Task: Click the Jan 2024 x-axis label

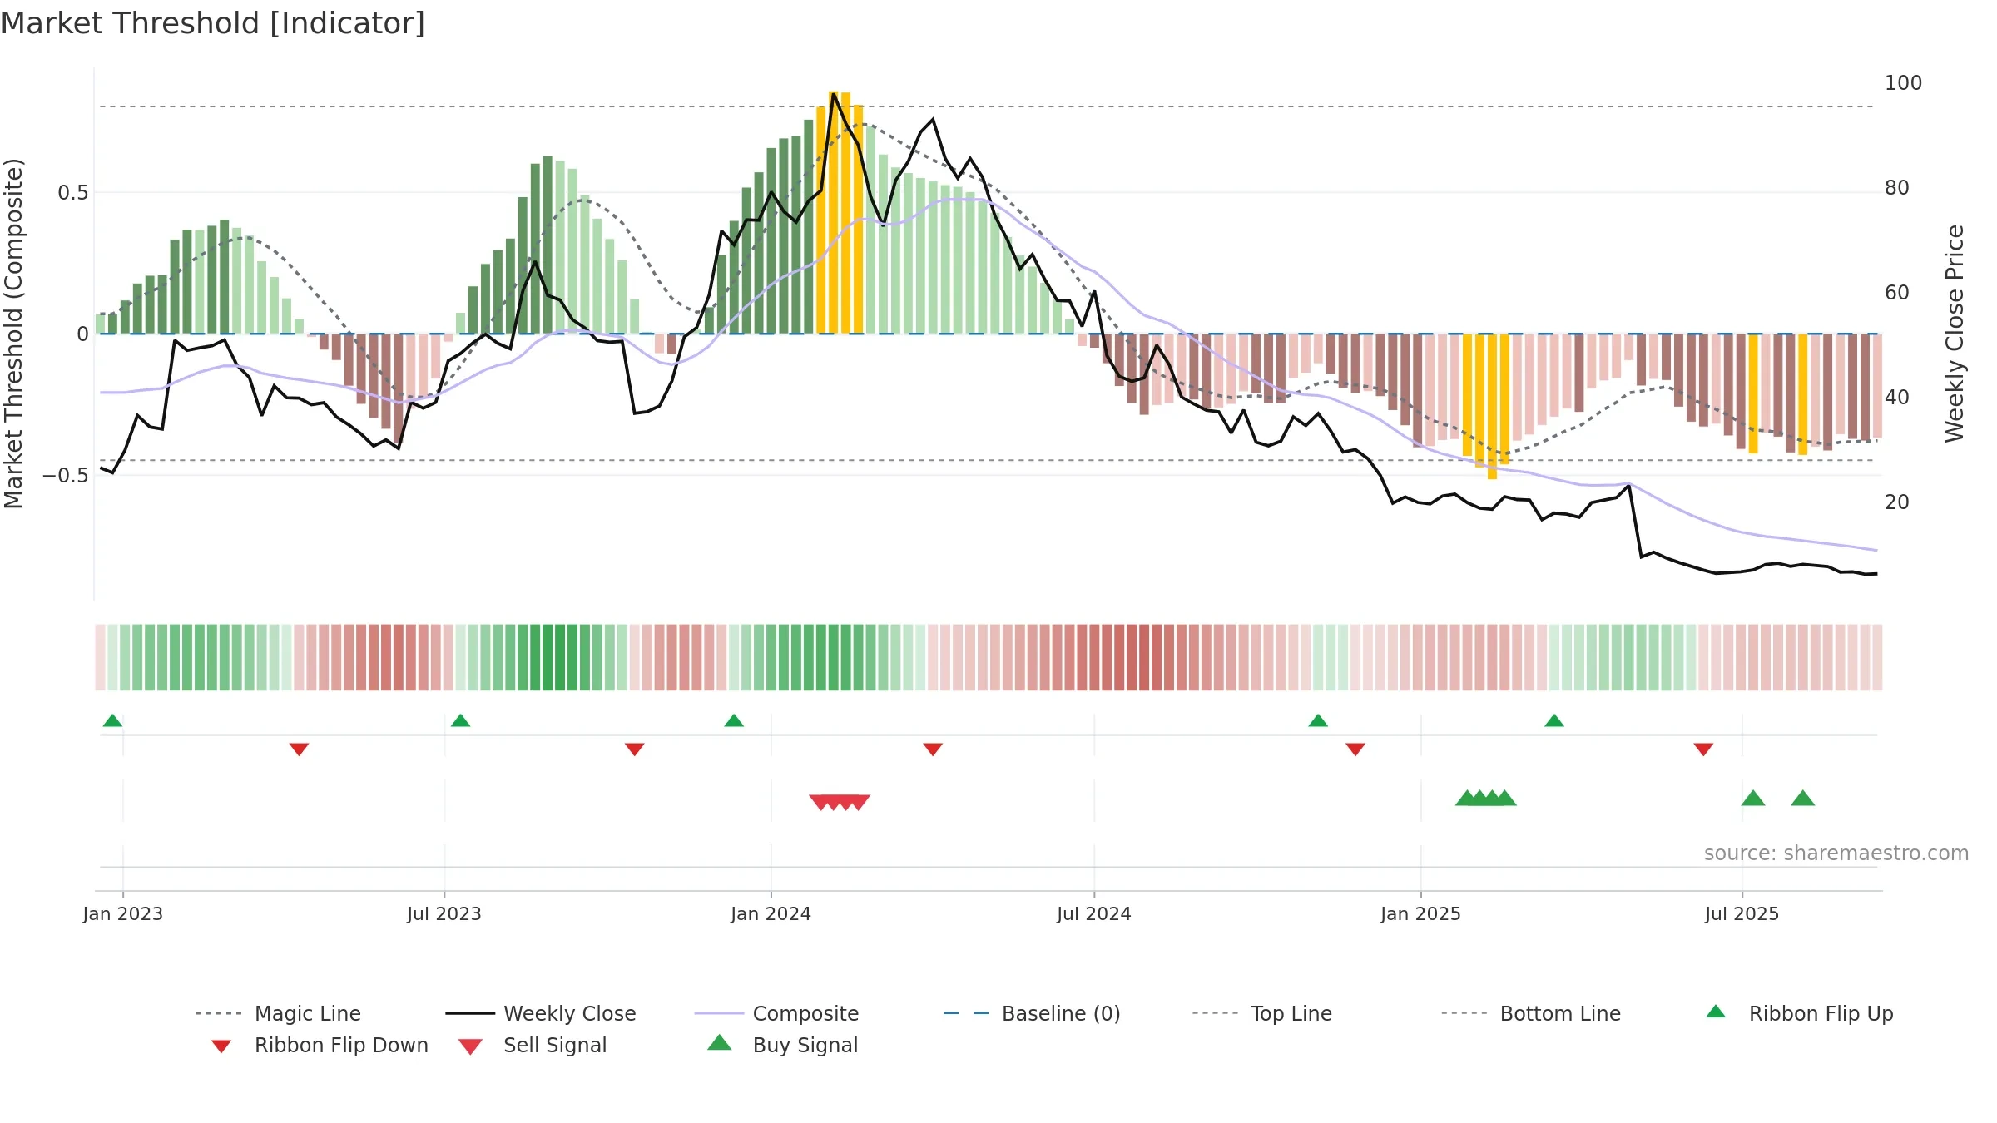Action: click(x=771, y=914)
